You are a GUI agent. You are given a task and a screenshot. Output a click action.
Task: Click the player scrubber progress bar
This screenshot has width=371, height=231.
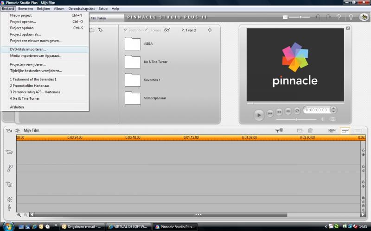(x=295, y=103)
